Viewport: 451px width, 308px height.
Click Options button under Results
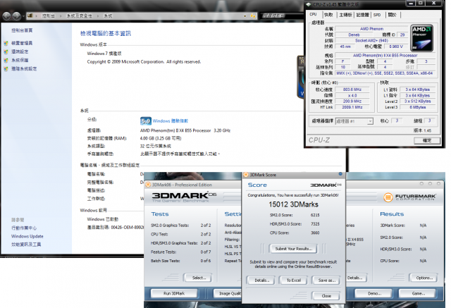(x=424, y=278)
